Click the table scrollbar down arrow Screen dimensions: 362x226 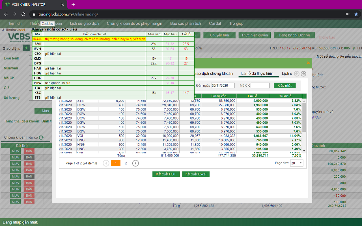tap(304, 151)
